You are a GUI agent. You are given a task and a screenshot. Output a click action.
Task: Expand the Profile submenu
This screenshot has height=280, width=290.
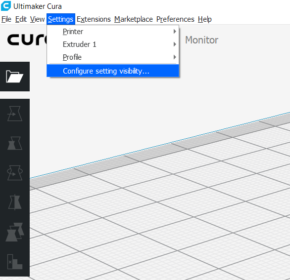[x=113, y=57]
